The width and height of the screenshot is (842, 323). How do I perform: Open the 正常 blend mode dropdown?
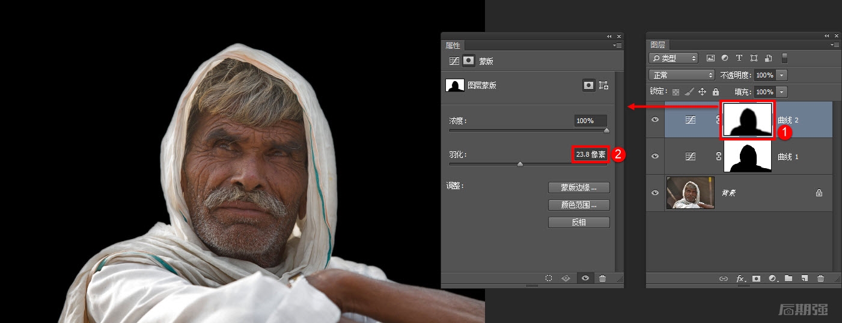(681, 75)
